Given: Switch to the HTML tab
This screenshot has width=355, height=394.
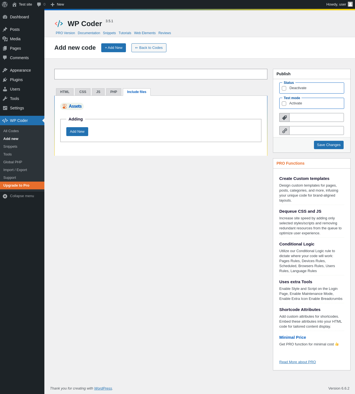Looking at the screenshot, I should coord(65,92).
